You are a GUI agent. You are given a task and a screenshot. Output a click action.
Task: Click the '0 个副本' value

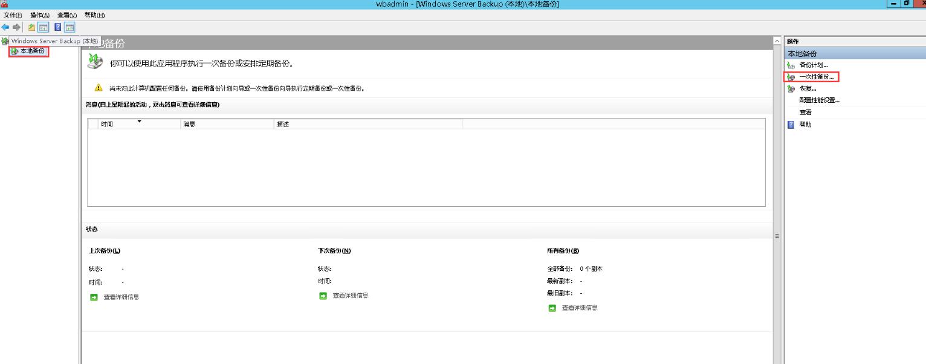tap(591, 269)
